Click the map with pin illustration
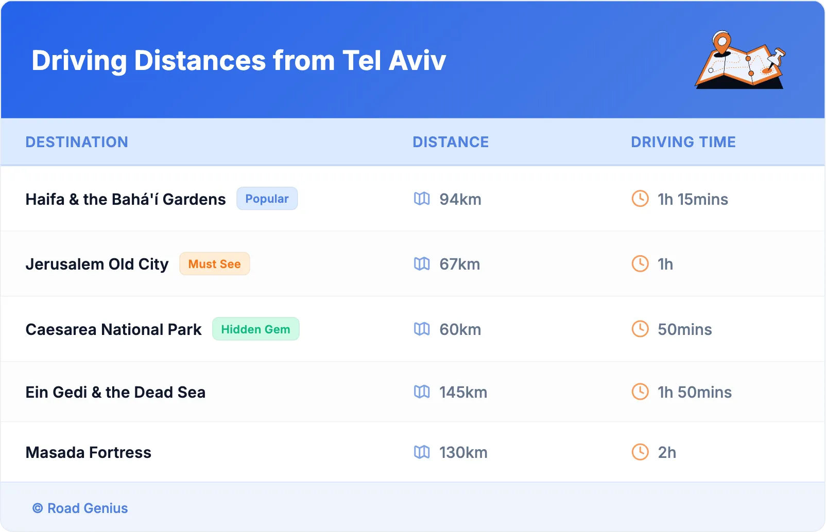This screenshot has height=532, width=826. 740,60
